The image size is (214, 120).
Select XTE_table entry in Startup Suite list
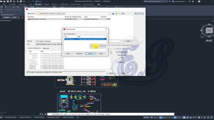coord(85,39)
